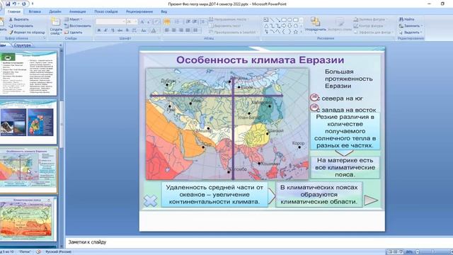
Task: Open the Заменить dropdown
Action: [411, 25]
